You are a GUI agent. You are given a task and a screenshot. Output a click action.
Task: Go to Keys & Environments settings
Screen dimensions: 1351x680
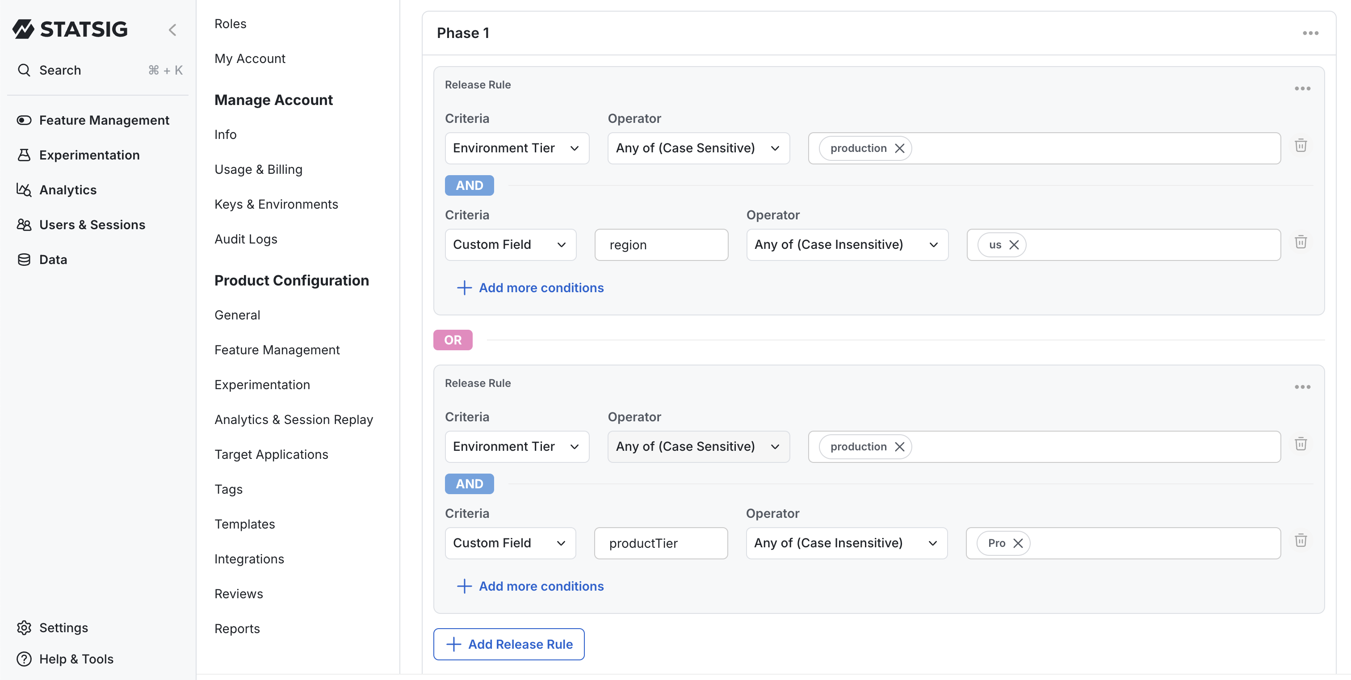(x=276, y=204)
